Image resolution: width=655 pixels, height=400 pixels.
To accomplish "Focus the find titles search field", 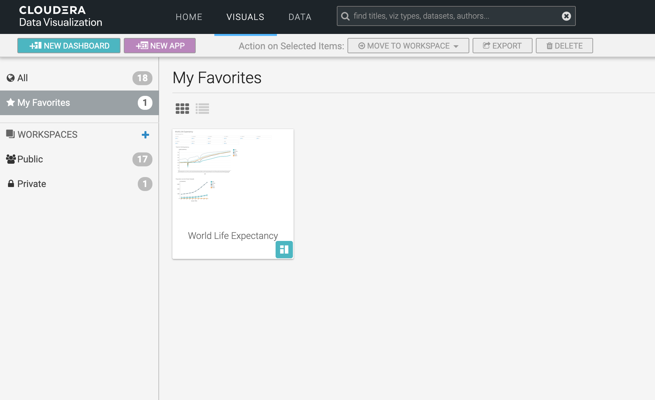I will (x=453, y=16).
